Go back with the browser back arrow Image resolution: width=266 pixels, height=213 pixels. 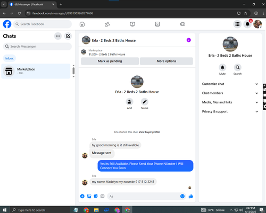(x=4, y=13)
